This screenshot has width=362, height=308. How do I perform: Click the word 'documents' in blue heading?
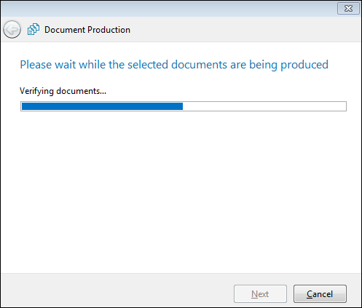[x=199, y=65]
